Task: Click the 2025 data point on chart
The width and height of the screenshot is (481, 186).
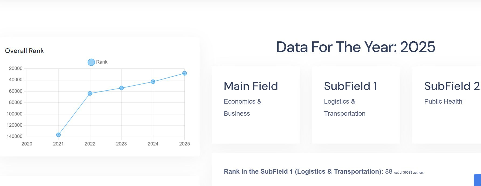Action: tap(185, 73)
